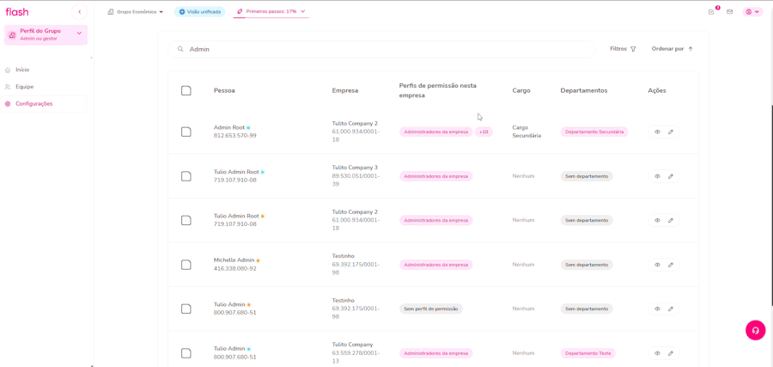Viewport: 773px width, 367px height.
Task: Click the Flash logo
Action: [x=17, y=12]
